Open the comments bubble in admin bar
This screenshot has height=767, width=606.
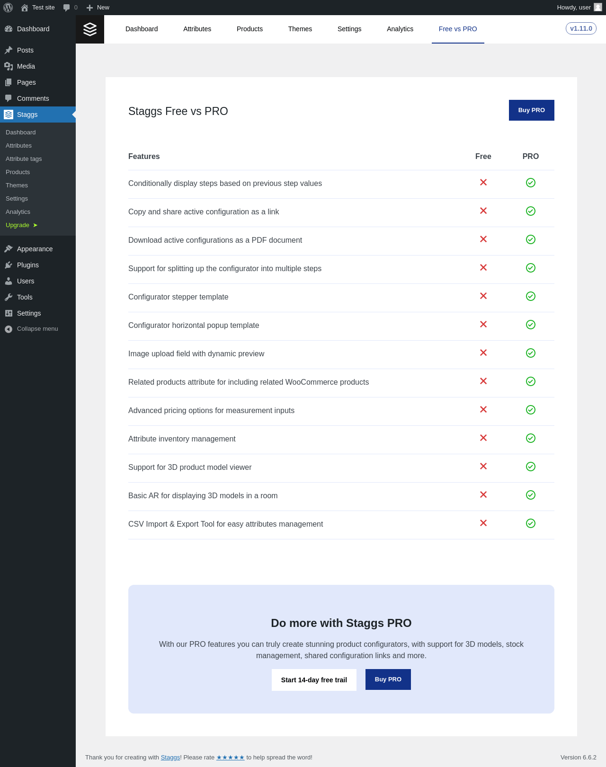[x=66, y=8]
